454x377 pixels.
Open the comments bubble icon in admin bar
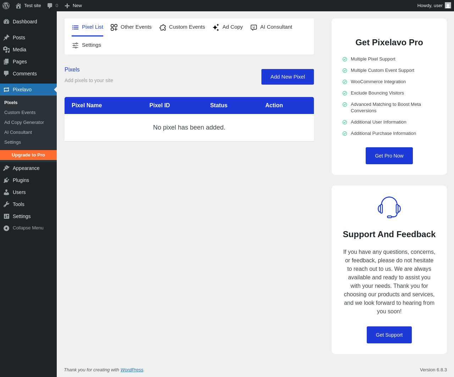click(50, 6)
